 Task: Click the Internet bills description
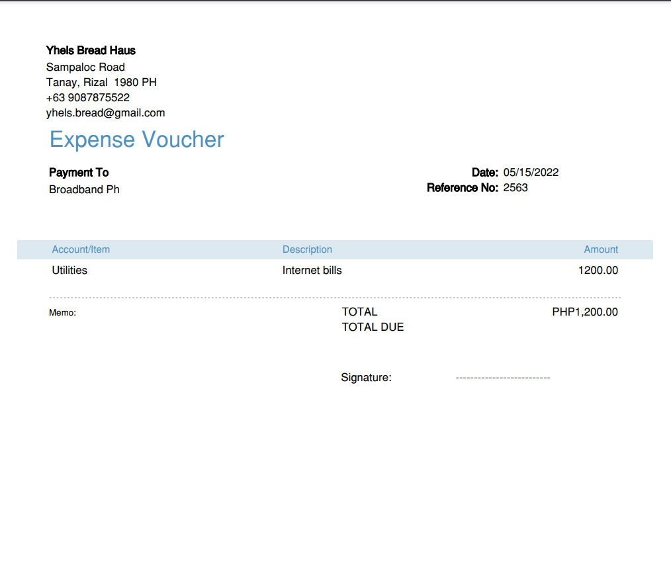point(312,271)
